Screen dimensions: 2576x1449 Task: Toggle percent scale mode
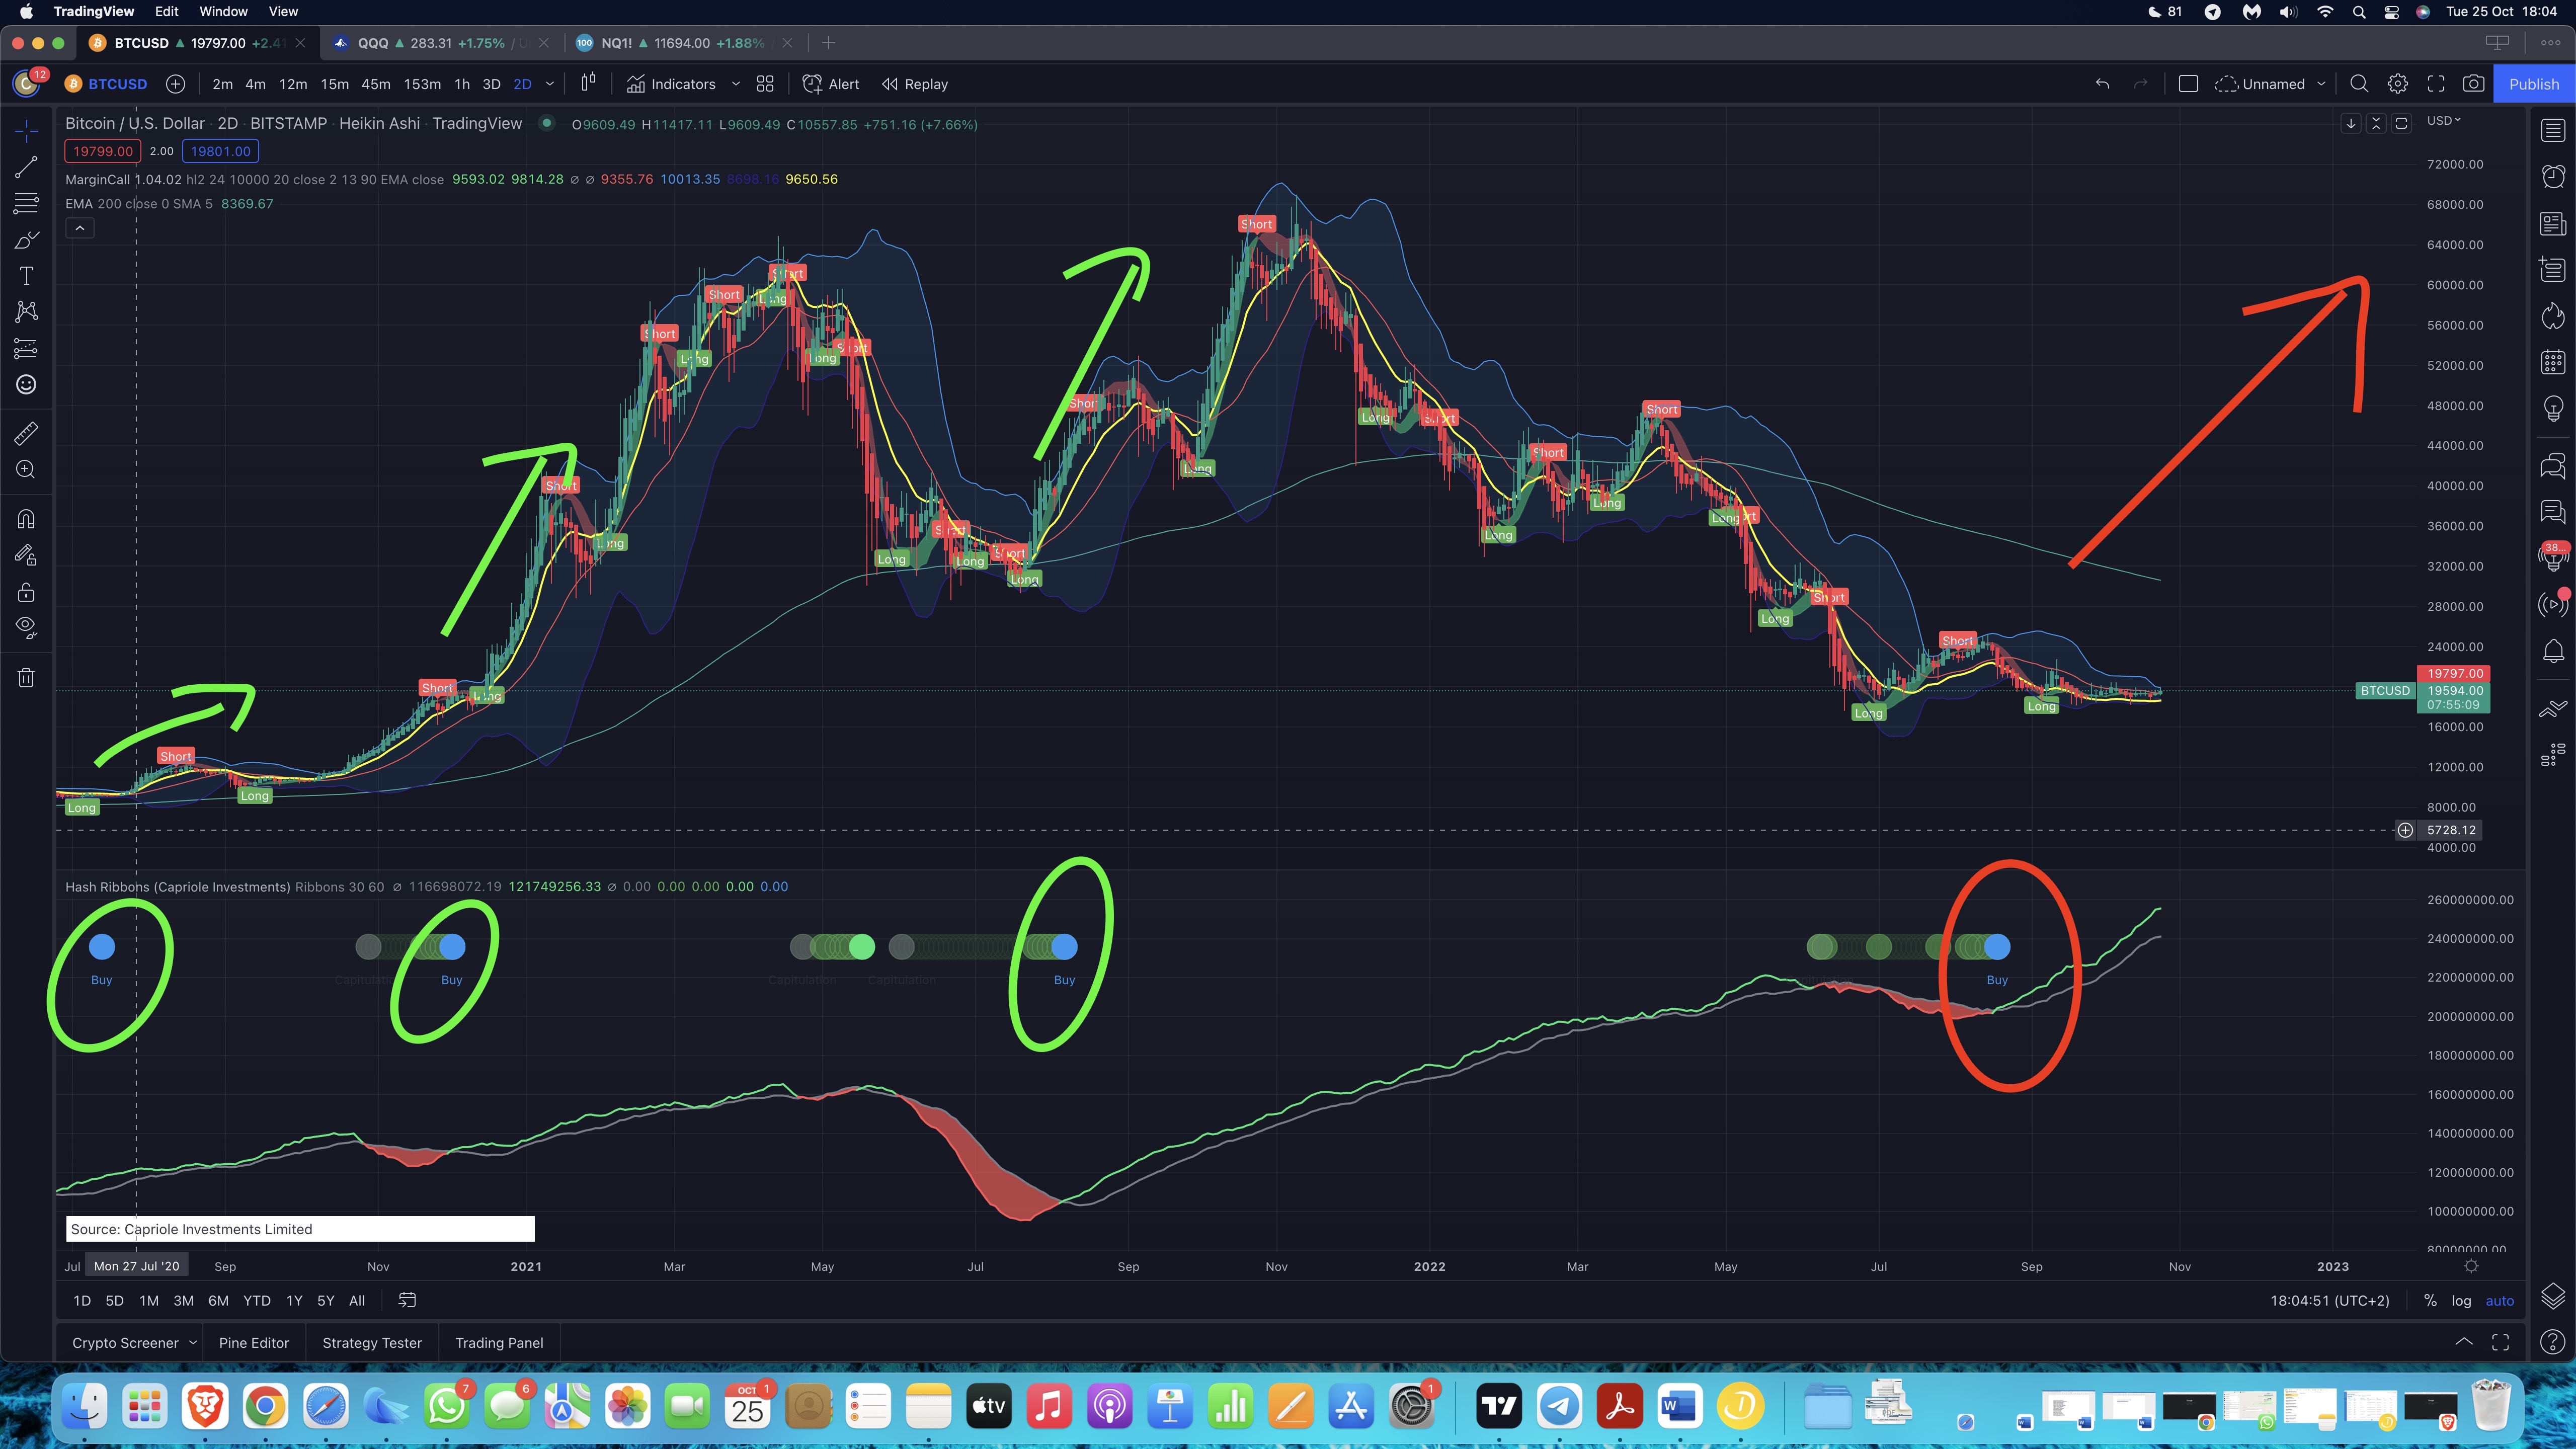(x=2430, y=1301)
